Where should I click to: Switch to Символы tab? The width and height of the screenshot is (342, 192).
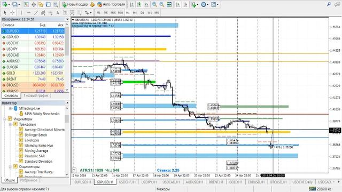click(x=11, y=95)
